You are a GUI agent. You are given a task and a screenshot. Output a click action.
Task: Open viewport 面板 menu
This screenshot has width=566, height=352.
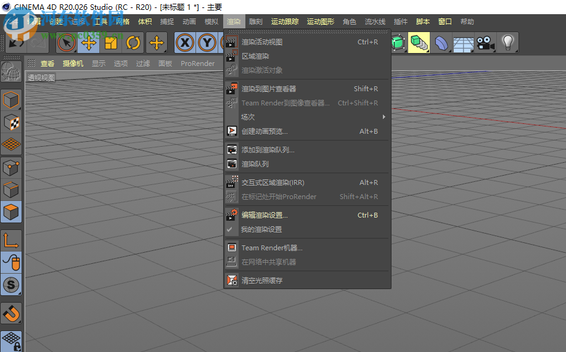[x=165, y=63]
